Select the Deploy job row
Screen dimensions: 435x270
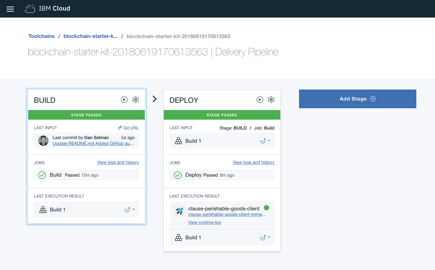click(222, 175)
